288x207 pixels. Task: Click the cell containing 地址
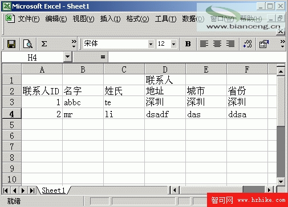point(165,91)
